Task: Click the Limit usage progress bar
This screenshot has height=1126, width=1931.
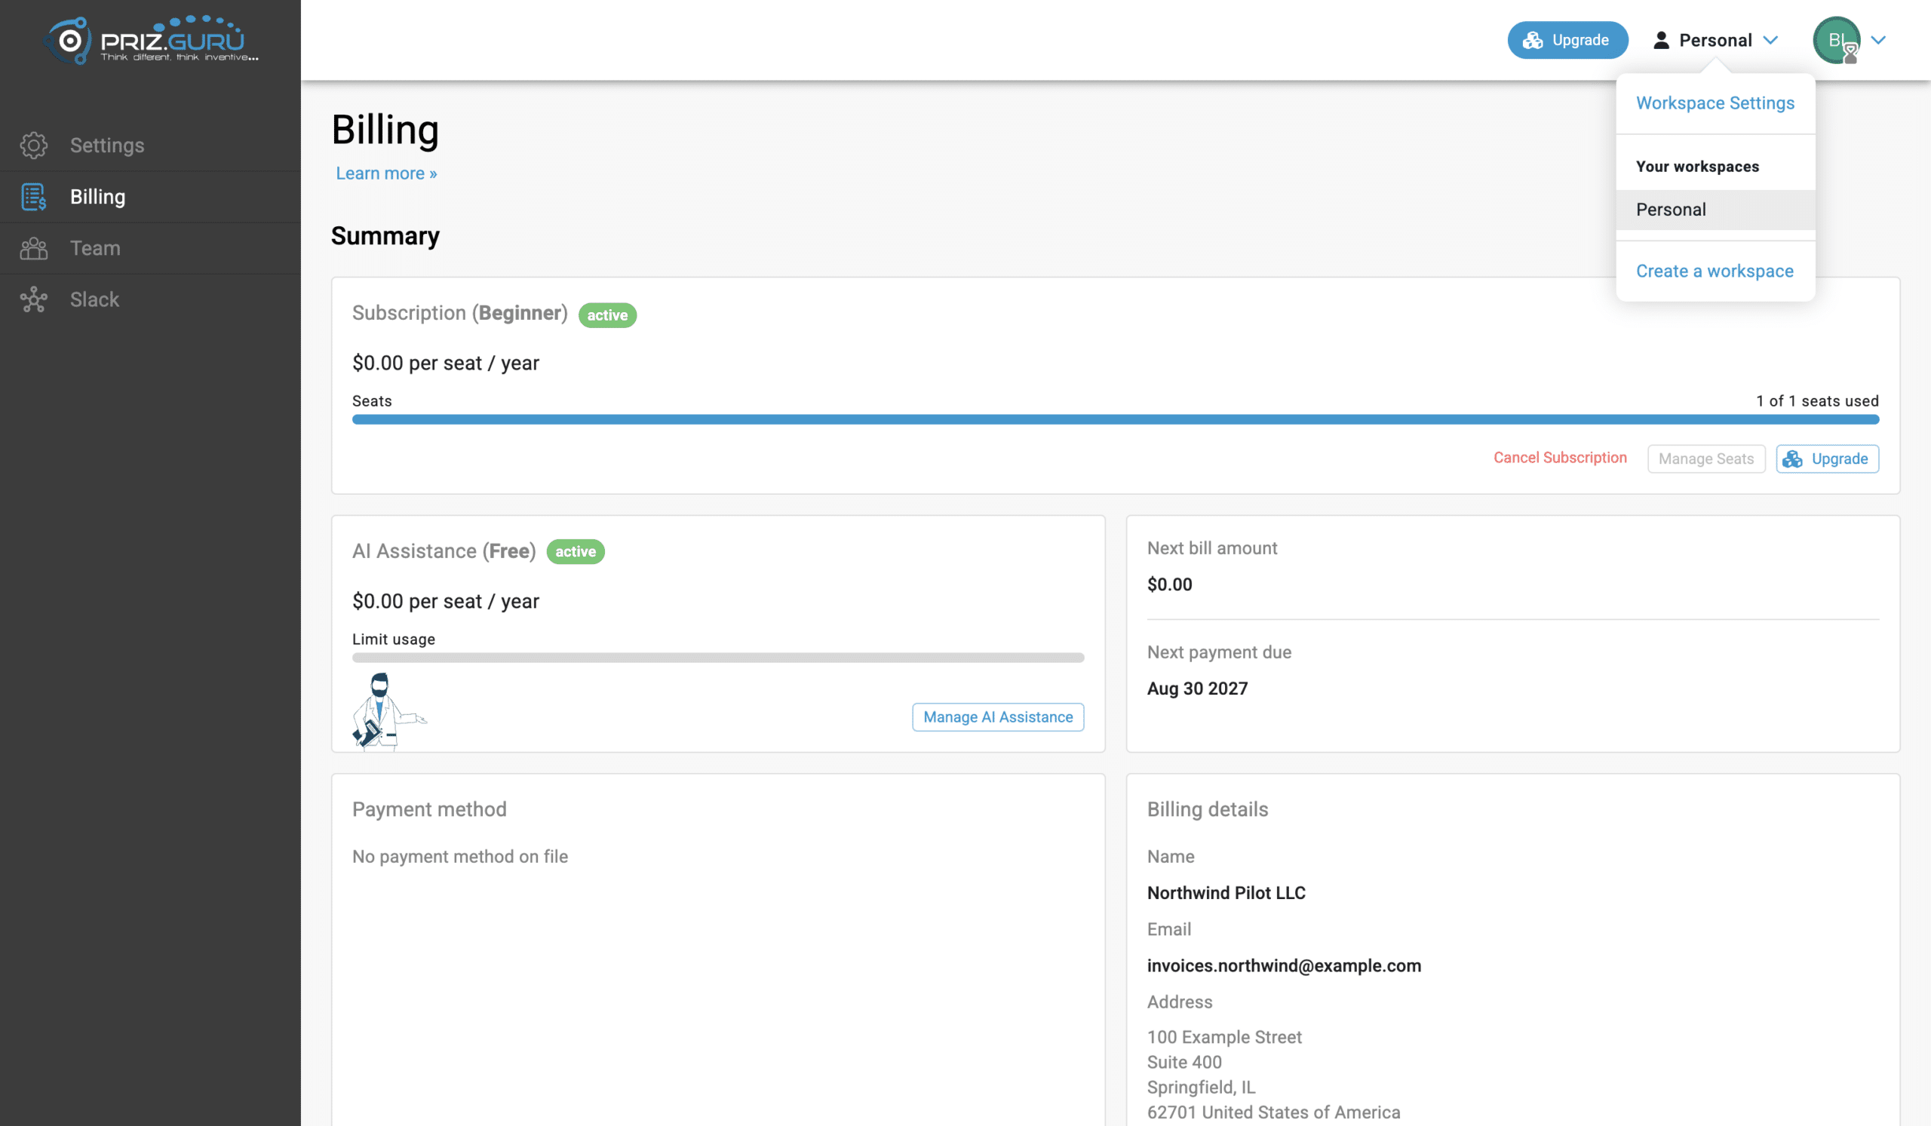Action: (718, 657)
